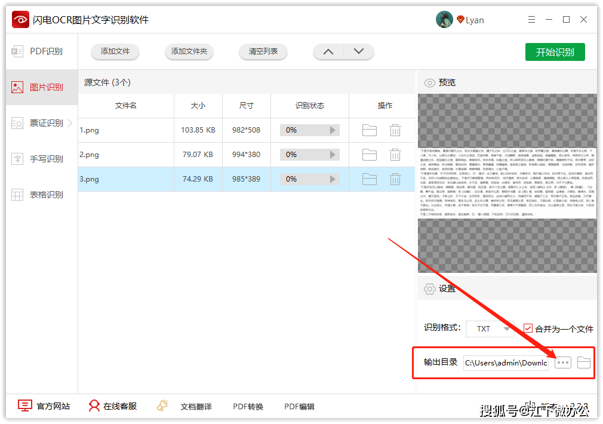Browse output path with three-dots button
The height and width of the screenshot is (424, 603).
point(562,362)
